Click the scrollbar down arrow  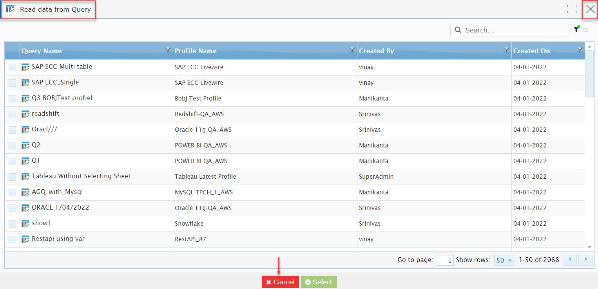pos(590,247)
